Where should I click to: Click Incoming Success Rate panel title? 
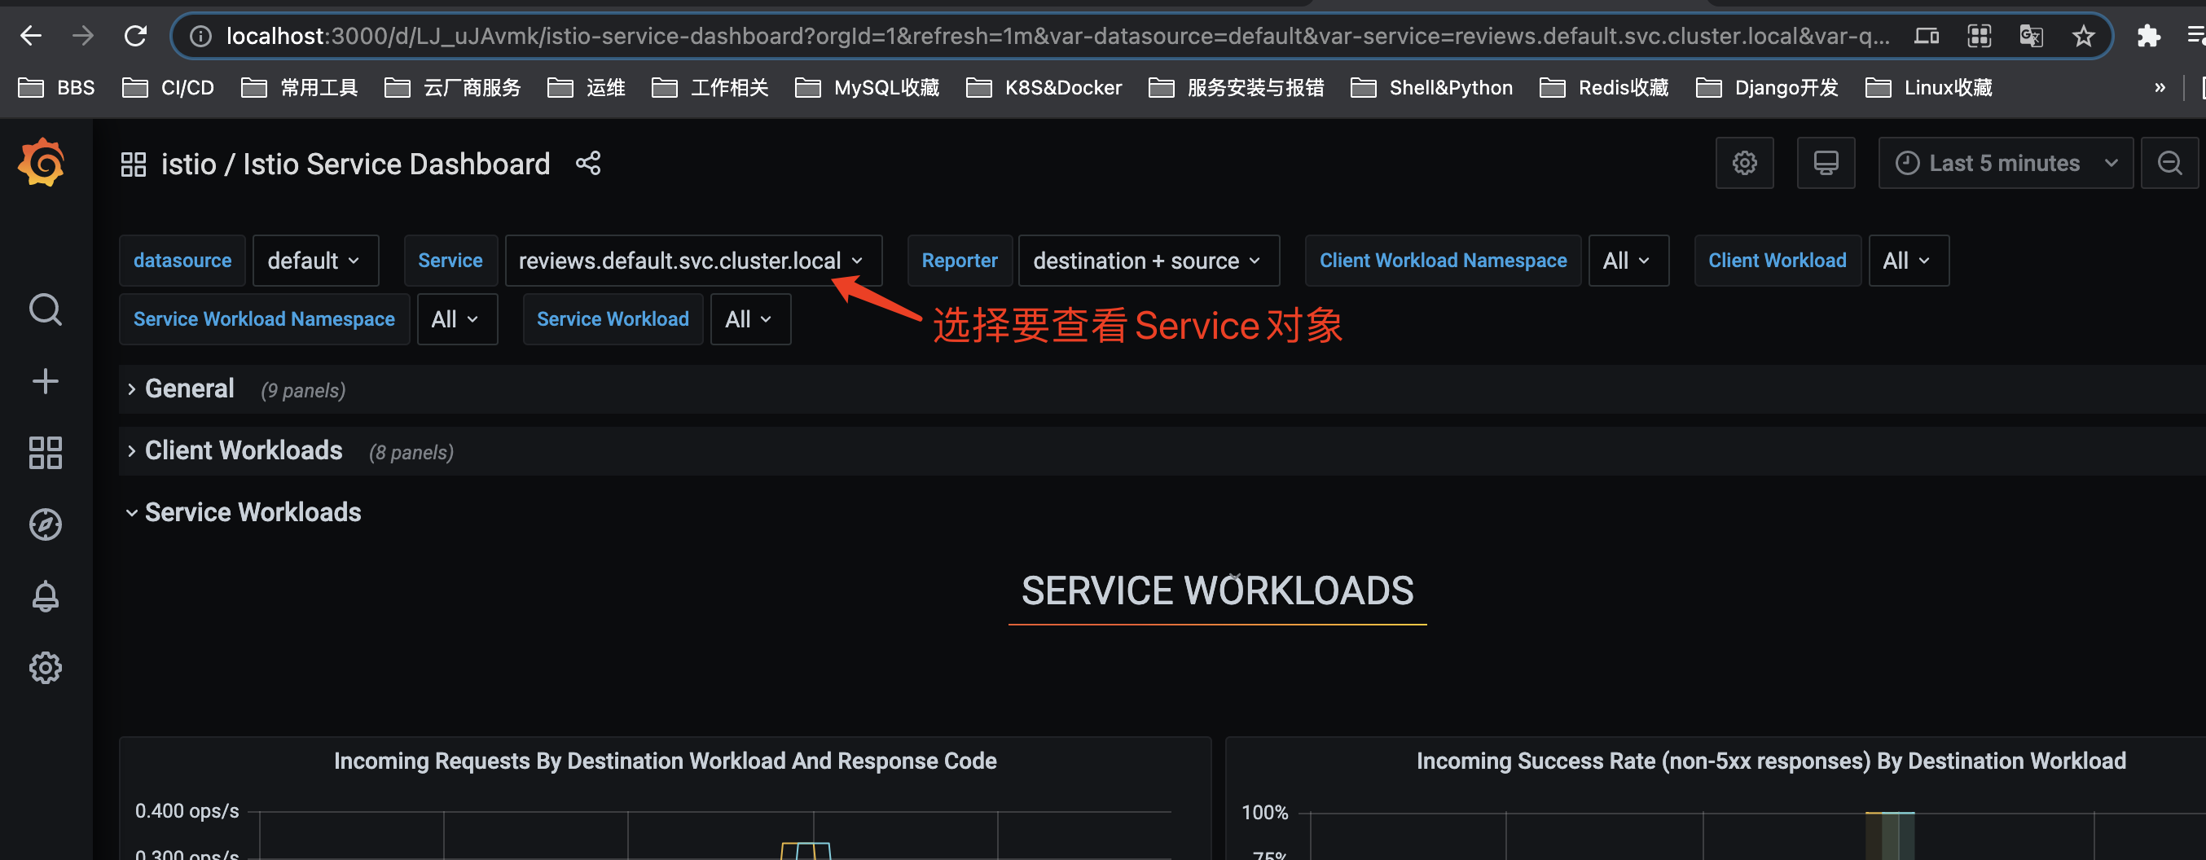click(1771, 761)
